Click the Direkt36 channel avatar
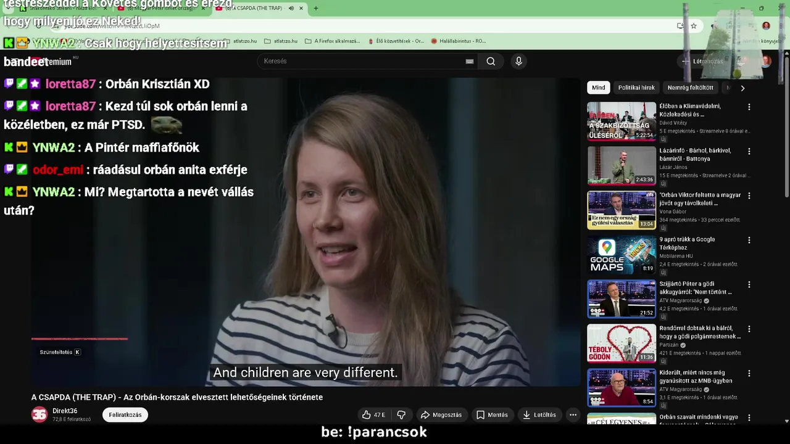790x444 pixels. point(39,414)
